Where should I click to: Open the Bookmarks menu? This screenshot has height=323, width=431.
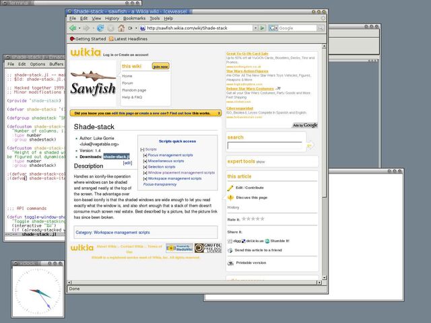coord(134,18)
